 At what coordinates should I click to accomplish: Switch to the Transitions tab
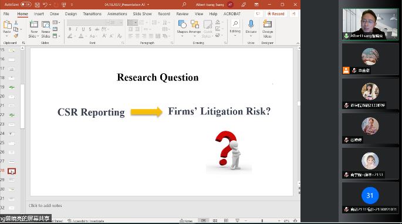(x=92, y=14)
